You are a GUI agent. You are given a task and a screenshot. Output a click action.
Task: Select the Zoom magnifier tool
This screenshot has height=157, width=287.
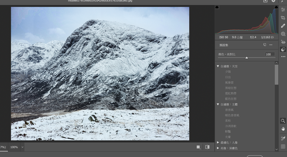click(x=283, y=121)
